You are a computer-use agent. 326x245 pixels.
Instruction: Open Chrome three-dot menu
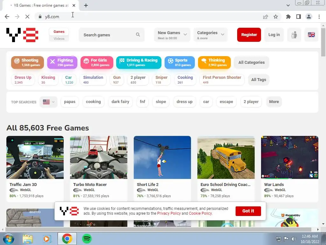point(319,17)
